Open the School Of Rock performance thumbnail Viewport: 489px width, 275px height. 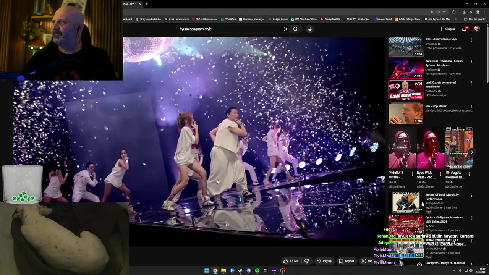(406, 202)
